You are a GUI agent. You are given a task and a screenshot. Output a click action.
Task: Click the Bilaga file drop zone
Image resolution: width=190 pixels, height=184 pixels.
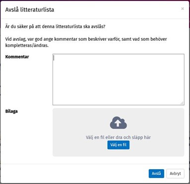pos(119,132)
